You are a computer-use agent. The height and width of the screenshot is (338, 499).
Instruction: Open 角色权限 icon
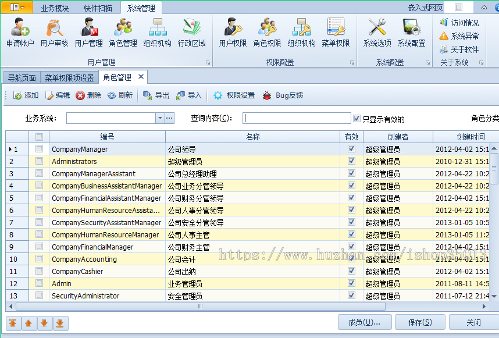pyautogui.click(x=268, y=33)
